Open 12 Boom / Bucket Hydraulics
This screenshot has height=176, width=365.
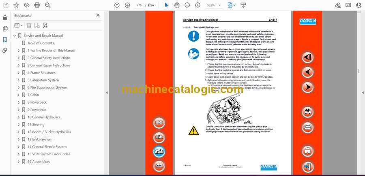click(x=49, y=132)
